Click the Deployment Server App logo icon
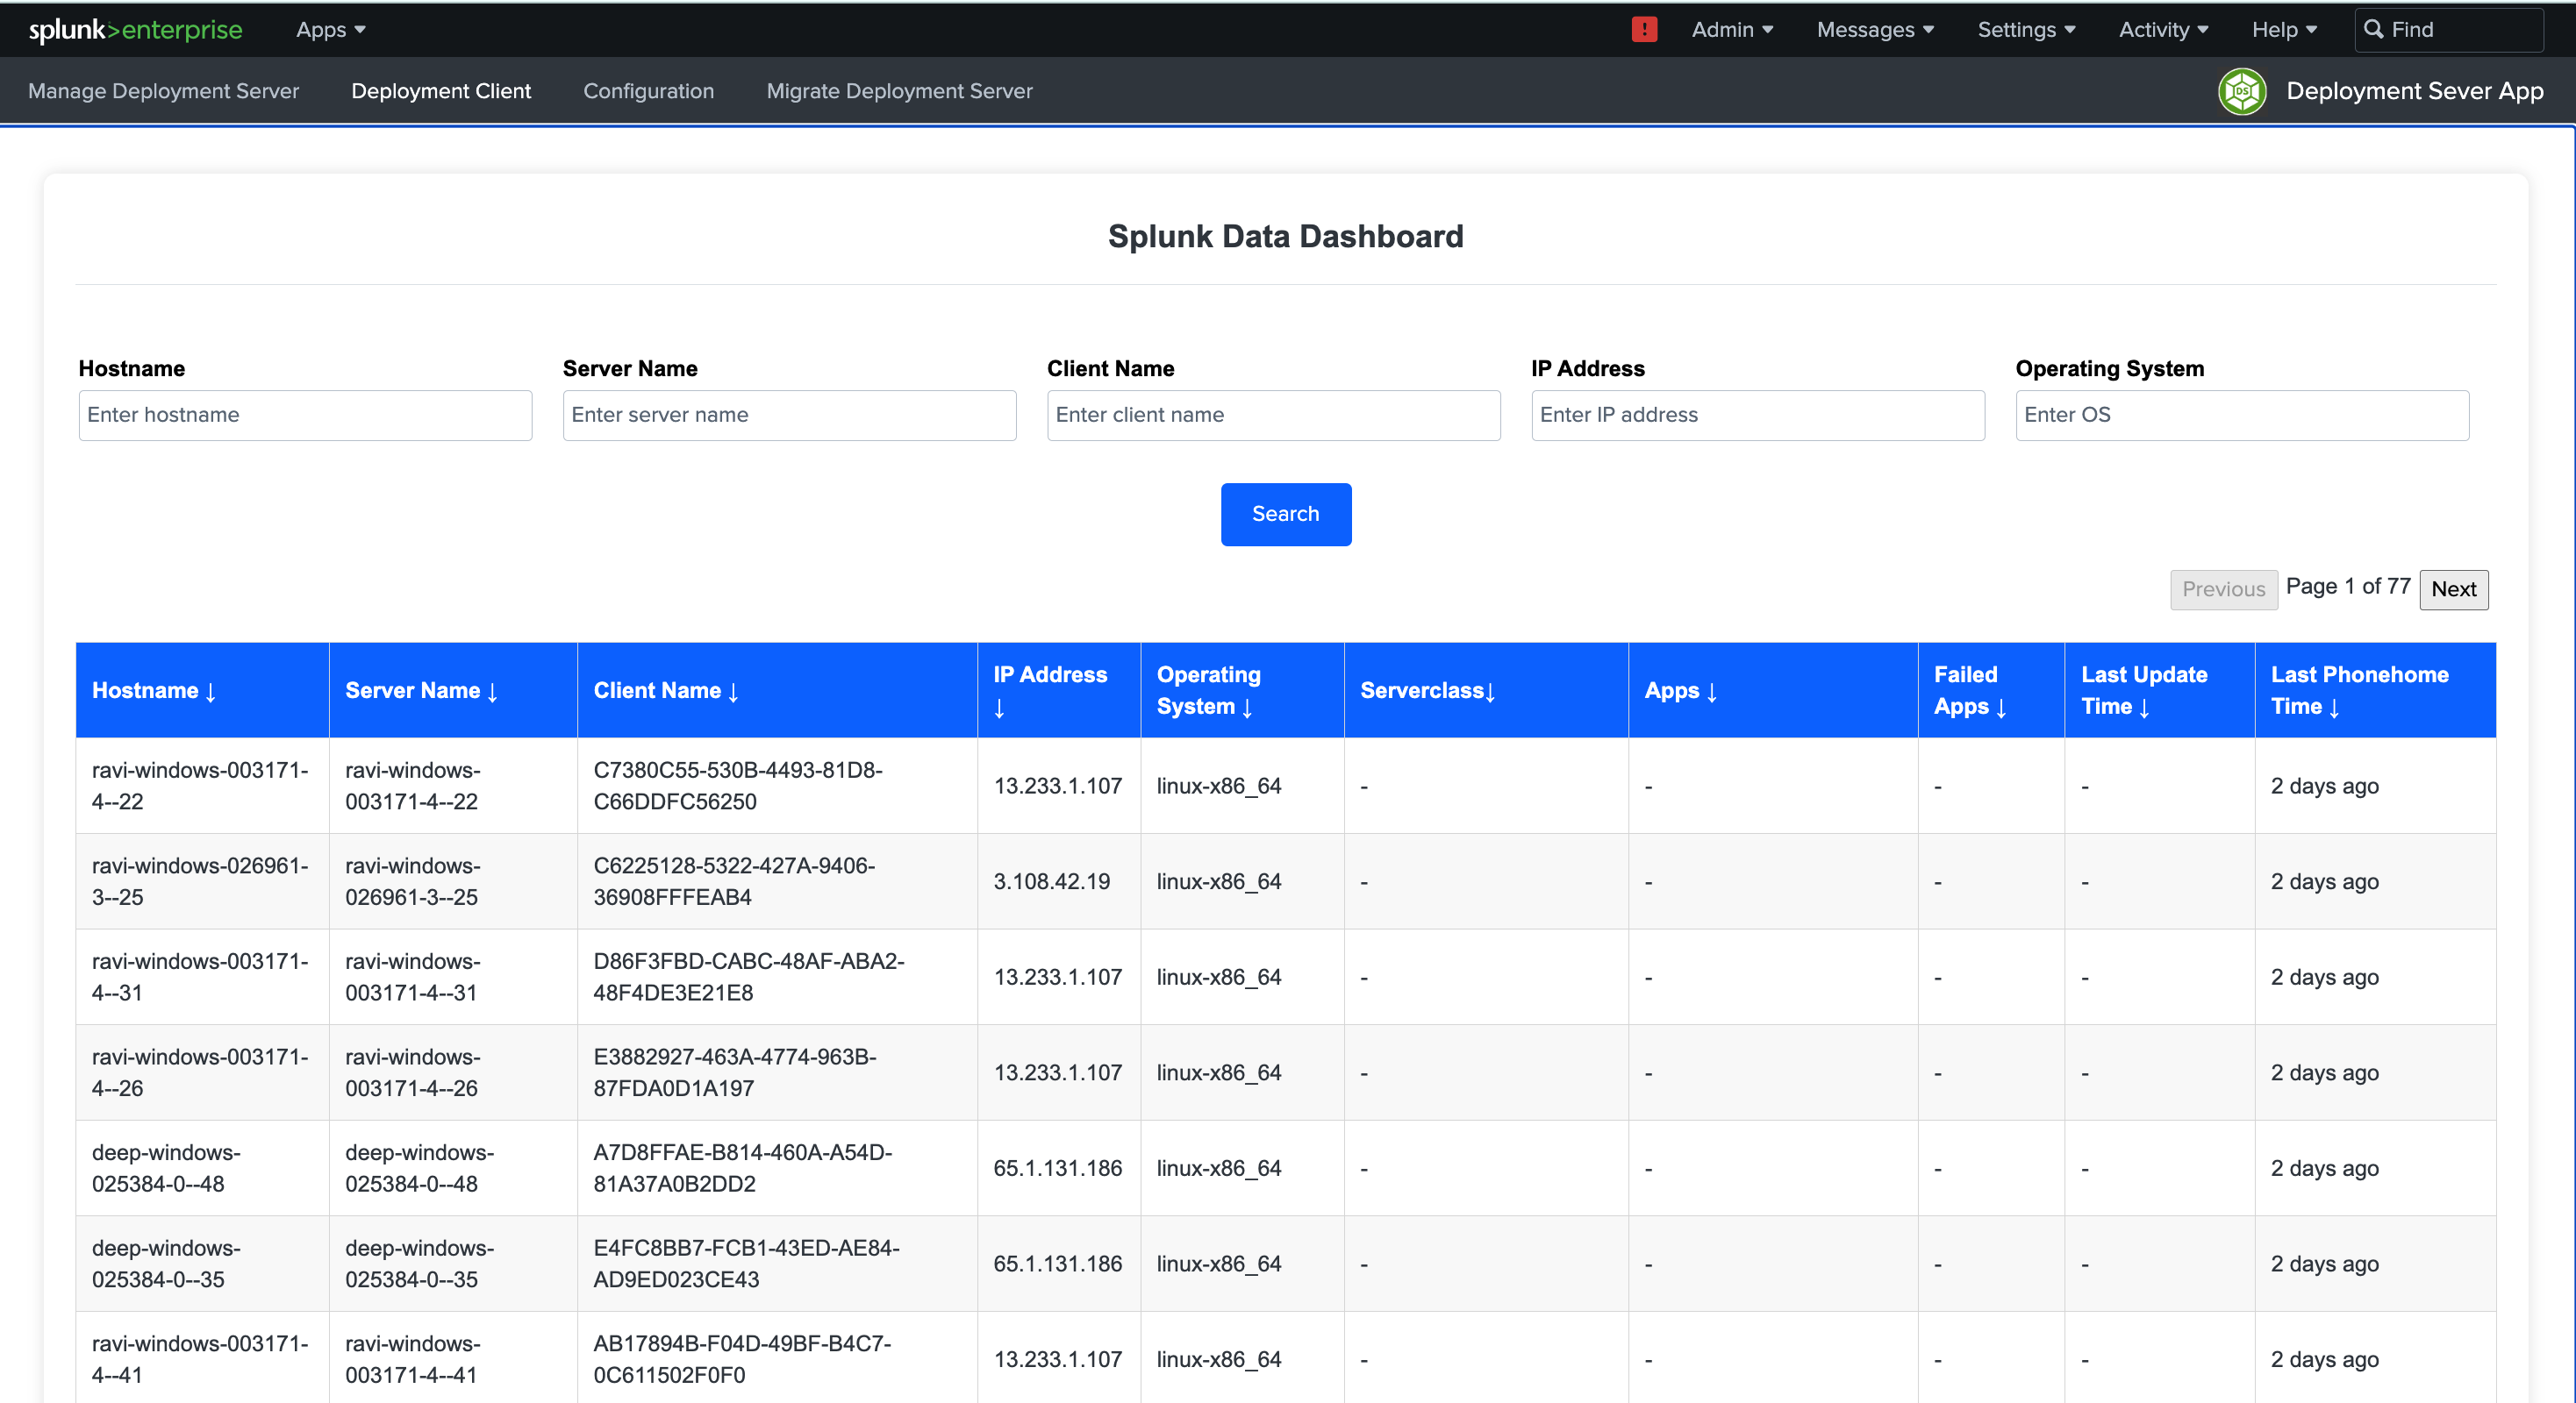 [2242, 91]
